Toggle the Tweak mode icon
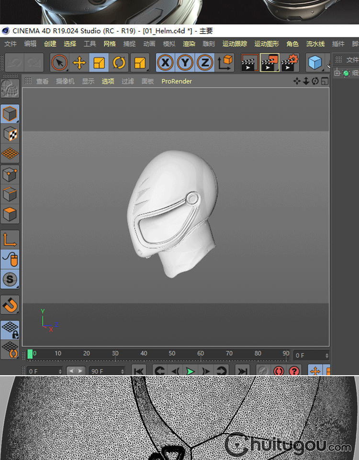Screen dimensions: 359x460 10,259
